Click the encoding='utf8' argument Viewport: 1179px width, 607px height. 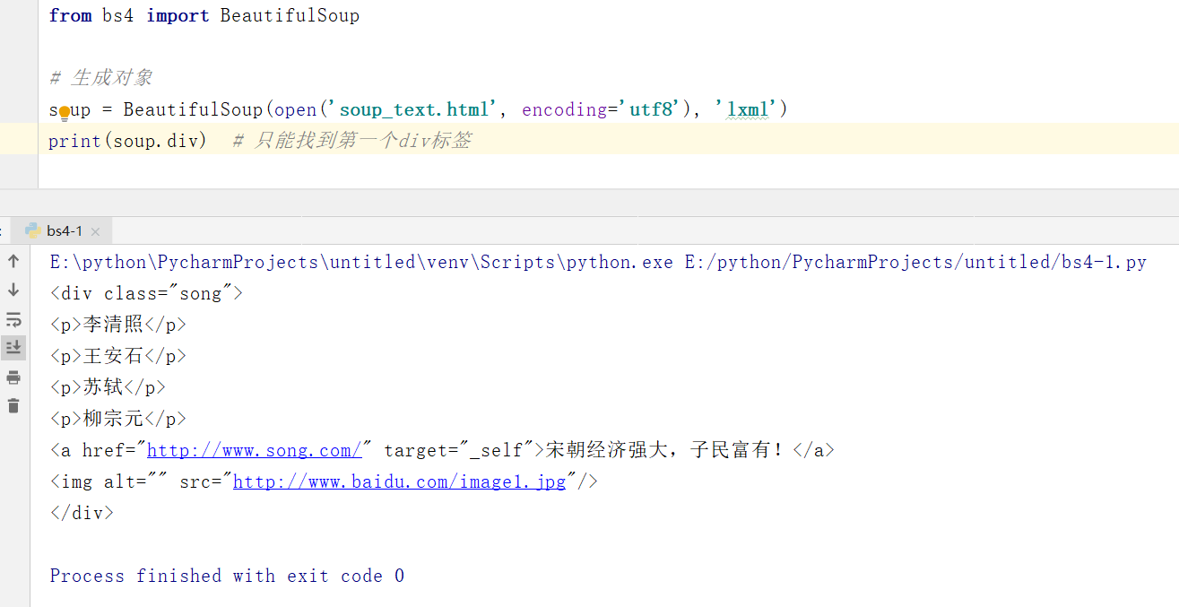601,109
